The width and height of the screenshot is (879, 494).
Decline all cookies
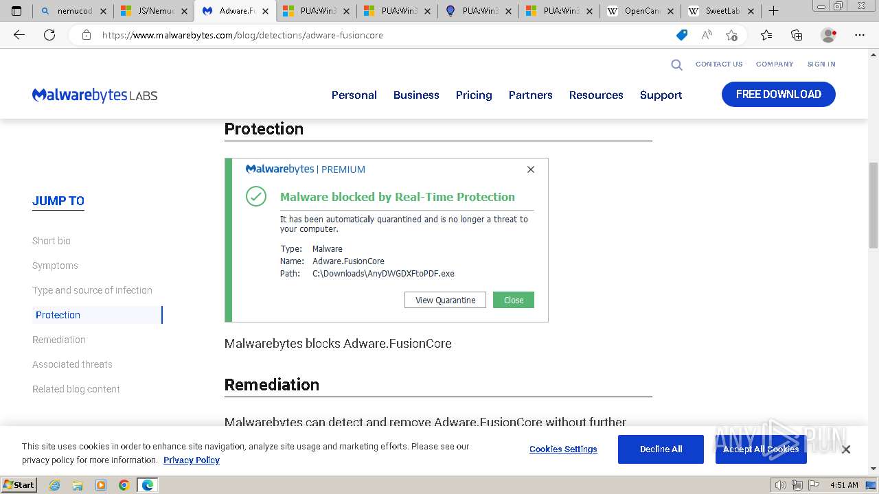click(x=661, y=449)
